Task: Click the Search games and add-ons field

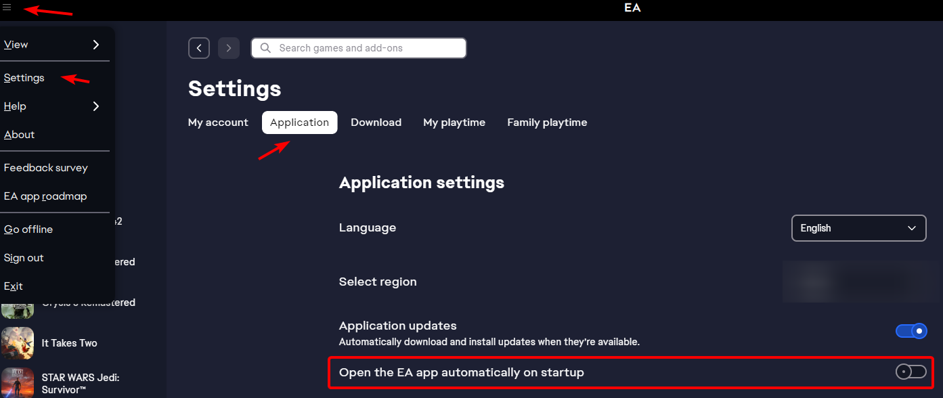Action: pos(366,48)
